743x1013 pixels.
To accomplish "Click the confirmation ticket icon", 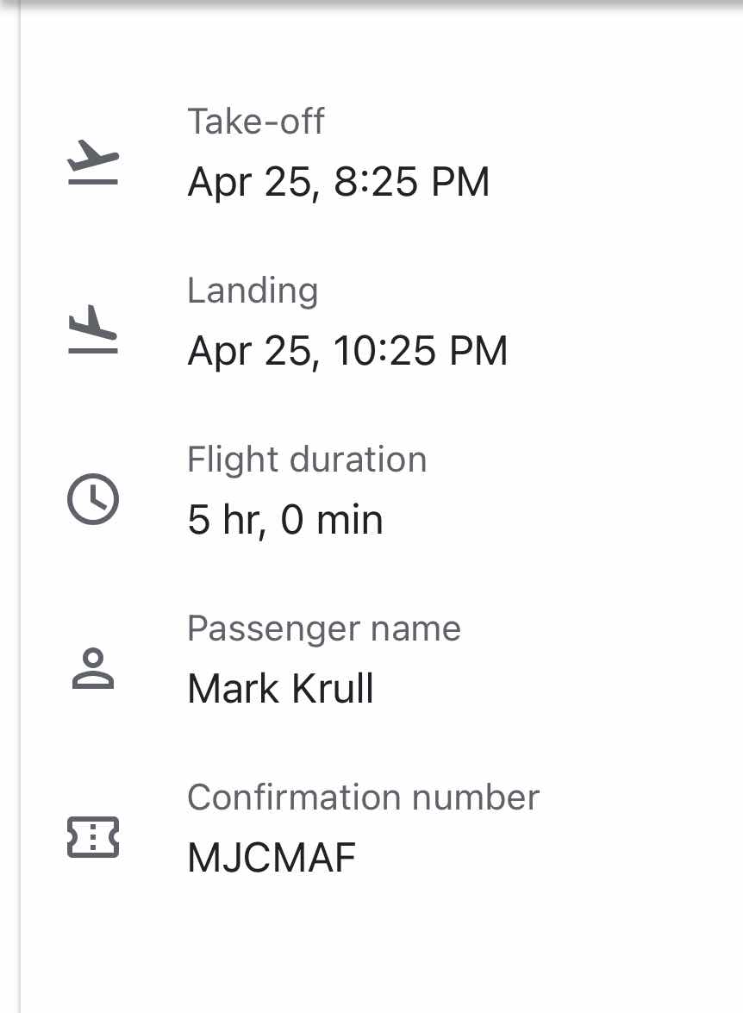I will tap(93, 837).
